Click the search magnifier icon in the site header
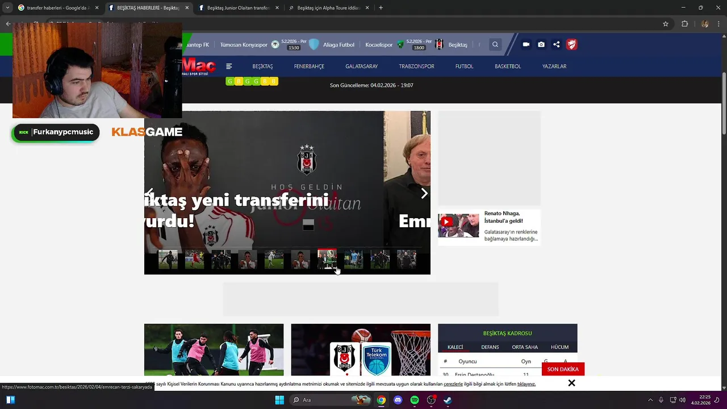 495,44
